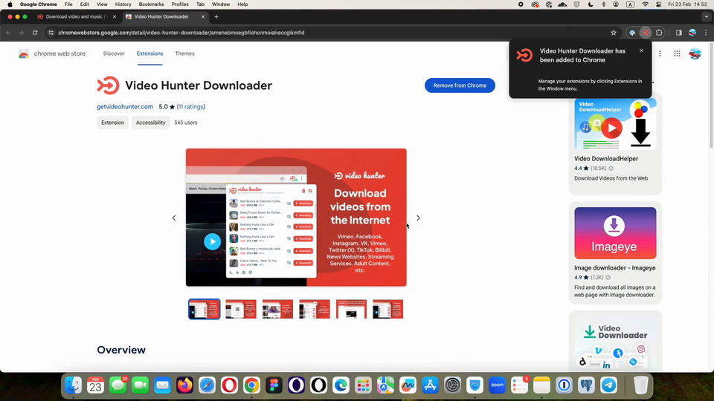714x401 pixels.
Task: Select the third screenshot thumbnail
Action: click(277, 309)
